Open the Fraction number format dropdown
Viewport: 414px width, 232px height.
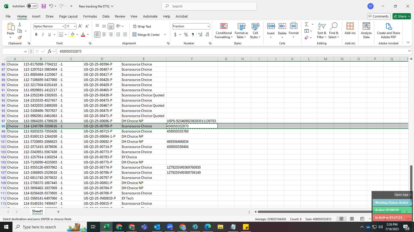click(208, 26)
